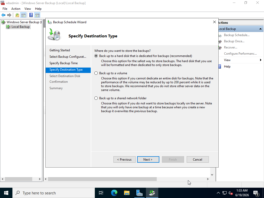Click the Forward arrow toolbar icon
The image size is (264, 198).
pyautogui.click(x=10, y=15)
